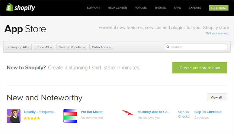Open the Skip To Checkout title link
Screen dimensions: 234x133
[208, 112]
